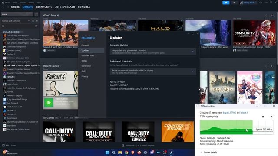Viewport: 278px width, 156px height.
Task: Launch Brave browser from taskbar
Action: (132, 153)
